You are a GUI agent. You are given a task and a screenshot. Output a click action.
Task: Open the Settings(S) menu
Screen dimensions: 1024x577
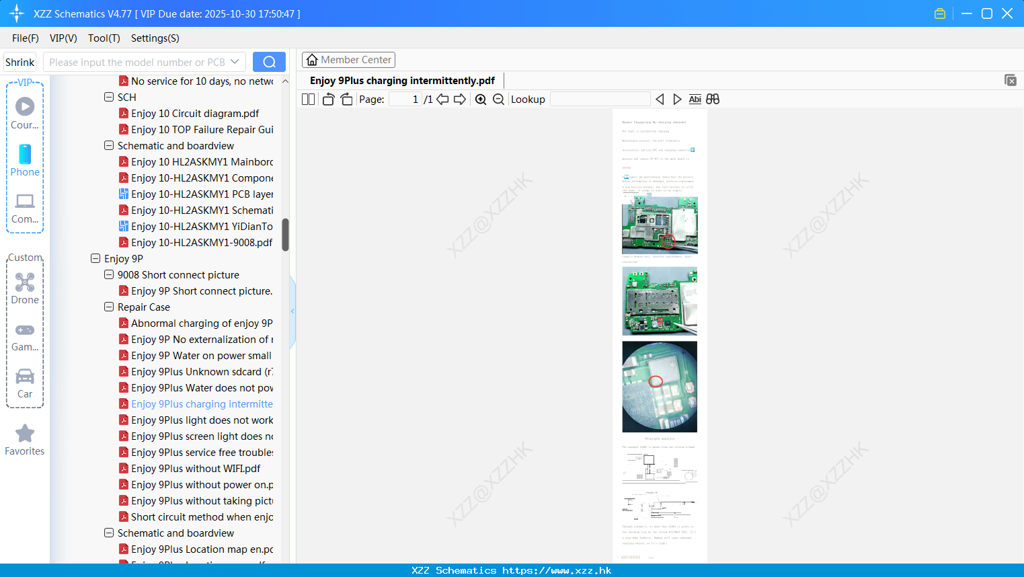point(155,38)
